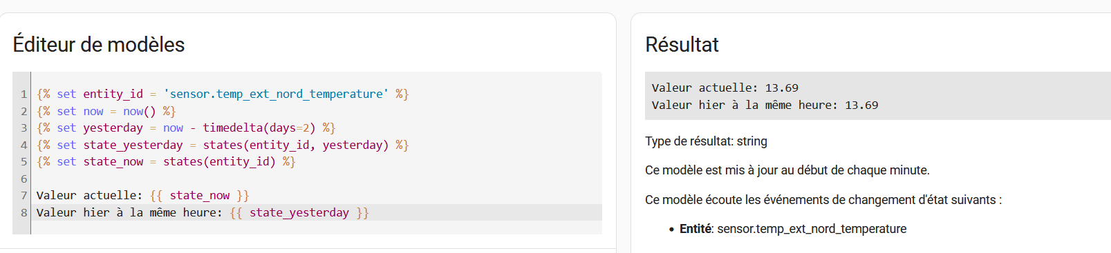Click the 'Type de résultat: string' text
This screenshot has width=1111, height=253.
[x=706, y=141]
